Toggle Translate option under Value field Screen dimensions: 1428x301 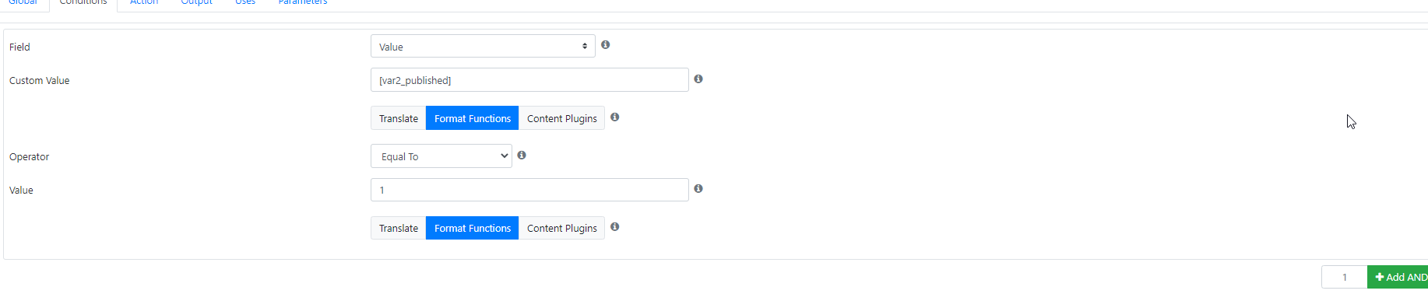(x=399, y=228)
